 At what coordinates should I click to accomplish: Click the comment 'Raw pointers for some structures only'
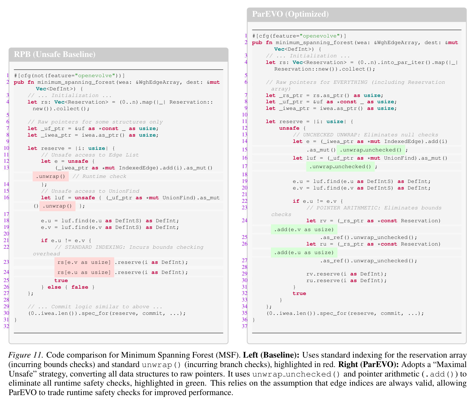click(95, 122)
